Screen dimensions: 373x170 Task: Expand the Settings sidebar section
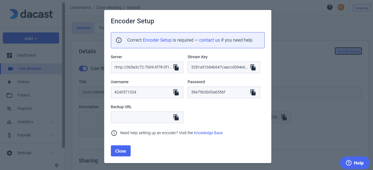[53, 153]
